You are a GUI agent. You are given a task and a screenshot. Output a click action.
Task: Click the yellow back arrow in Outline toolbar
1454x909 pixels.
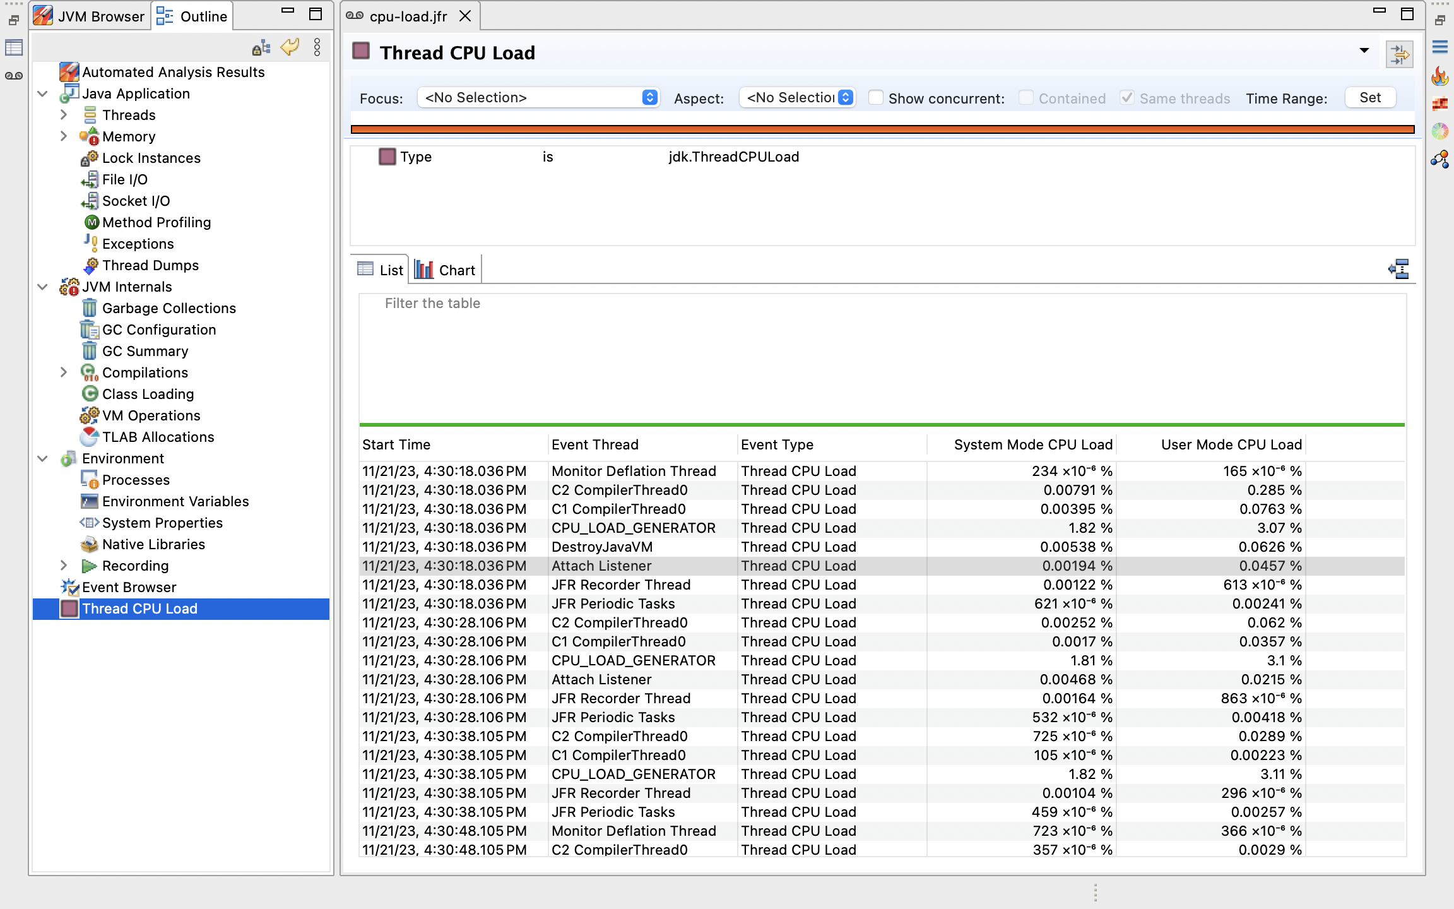point(290,47)
